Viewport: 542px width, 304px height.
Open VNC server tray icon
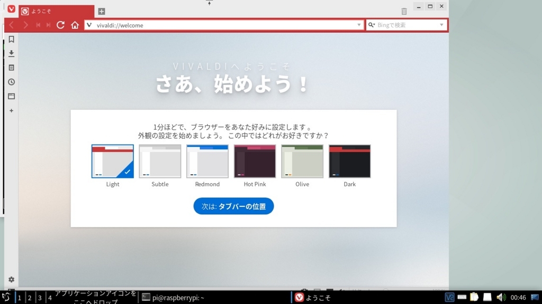coord(449,297)
